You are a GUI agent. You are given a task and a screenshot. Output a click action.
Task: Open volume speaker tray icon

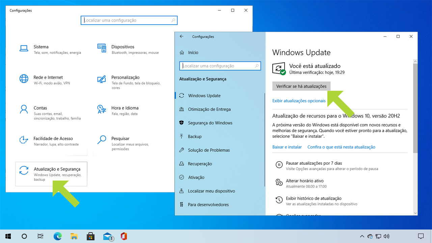click(387, 236)
